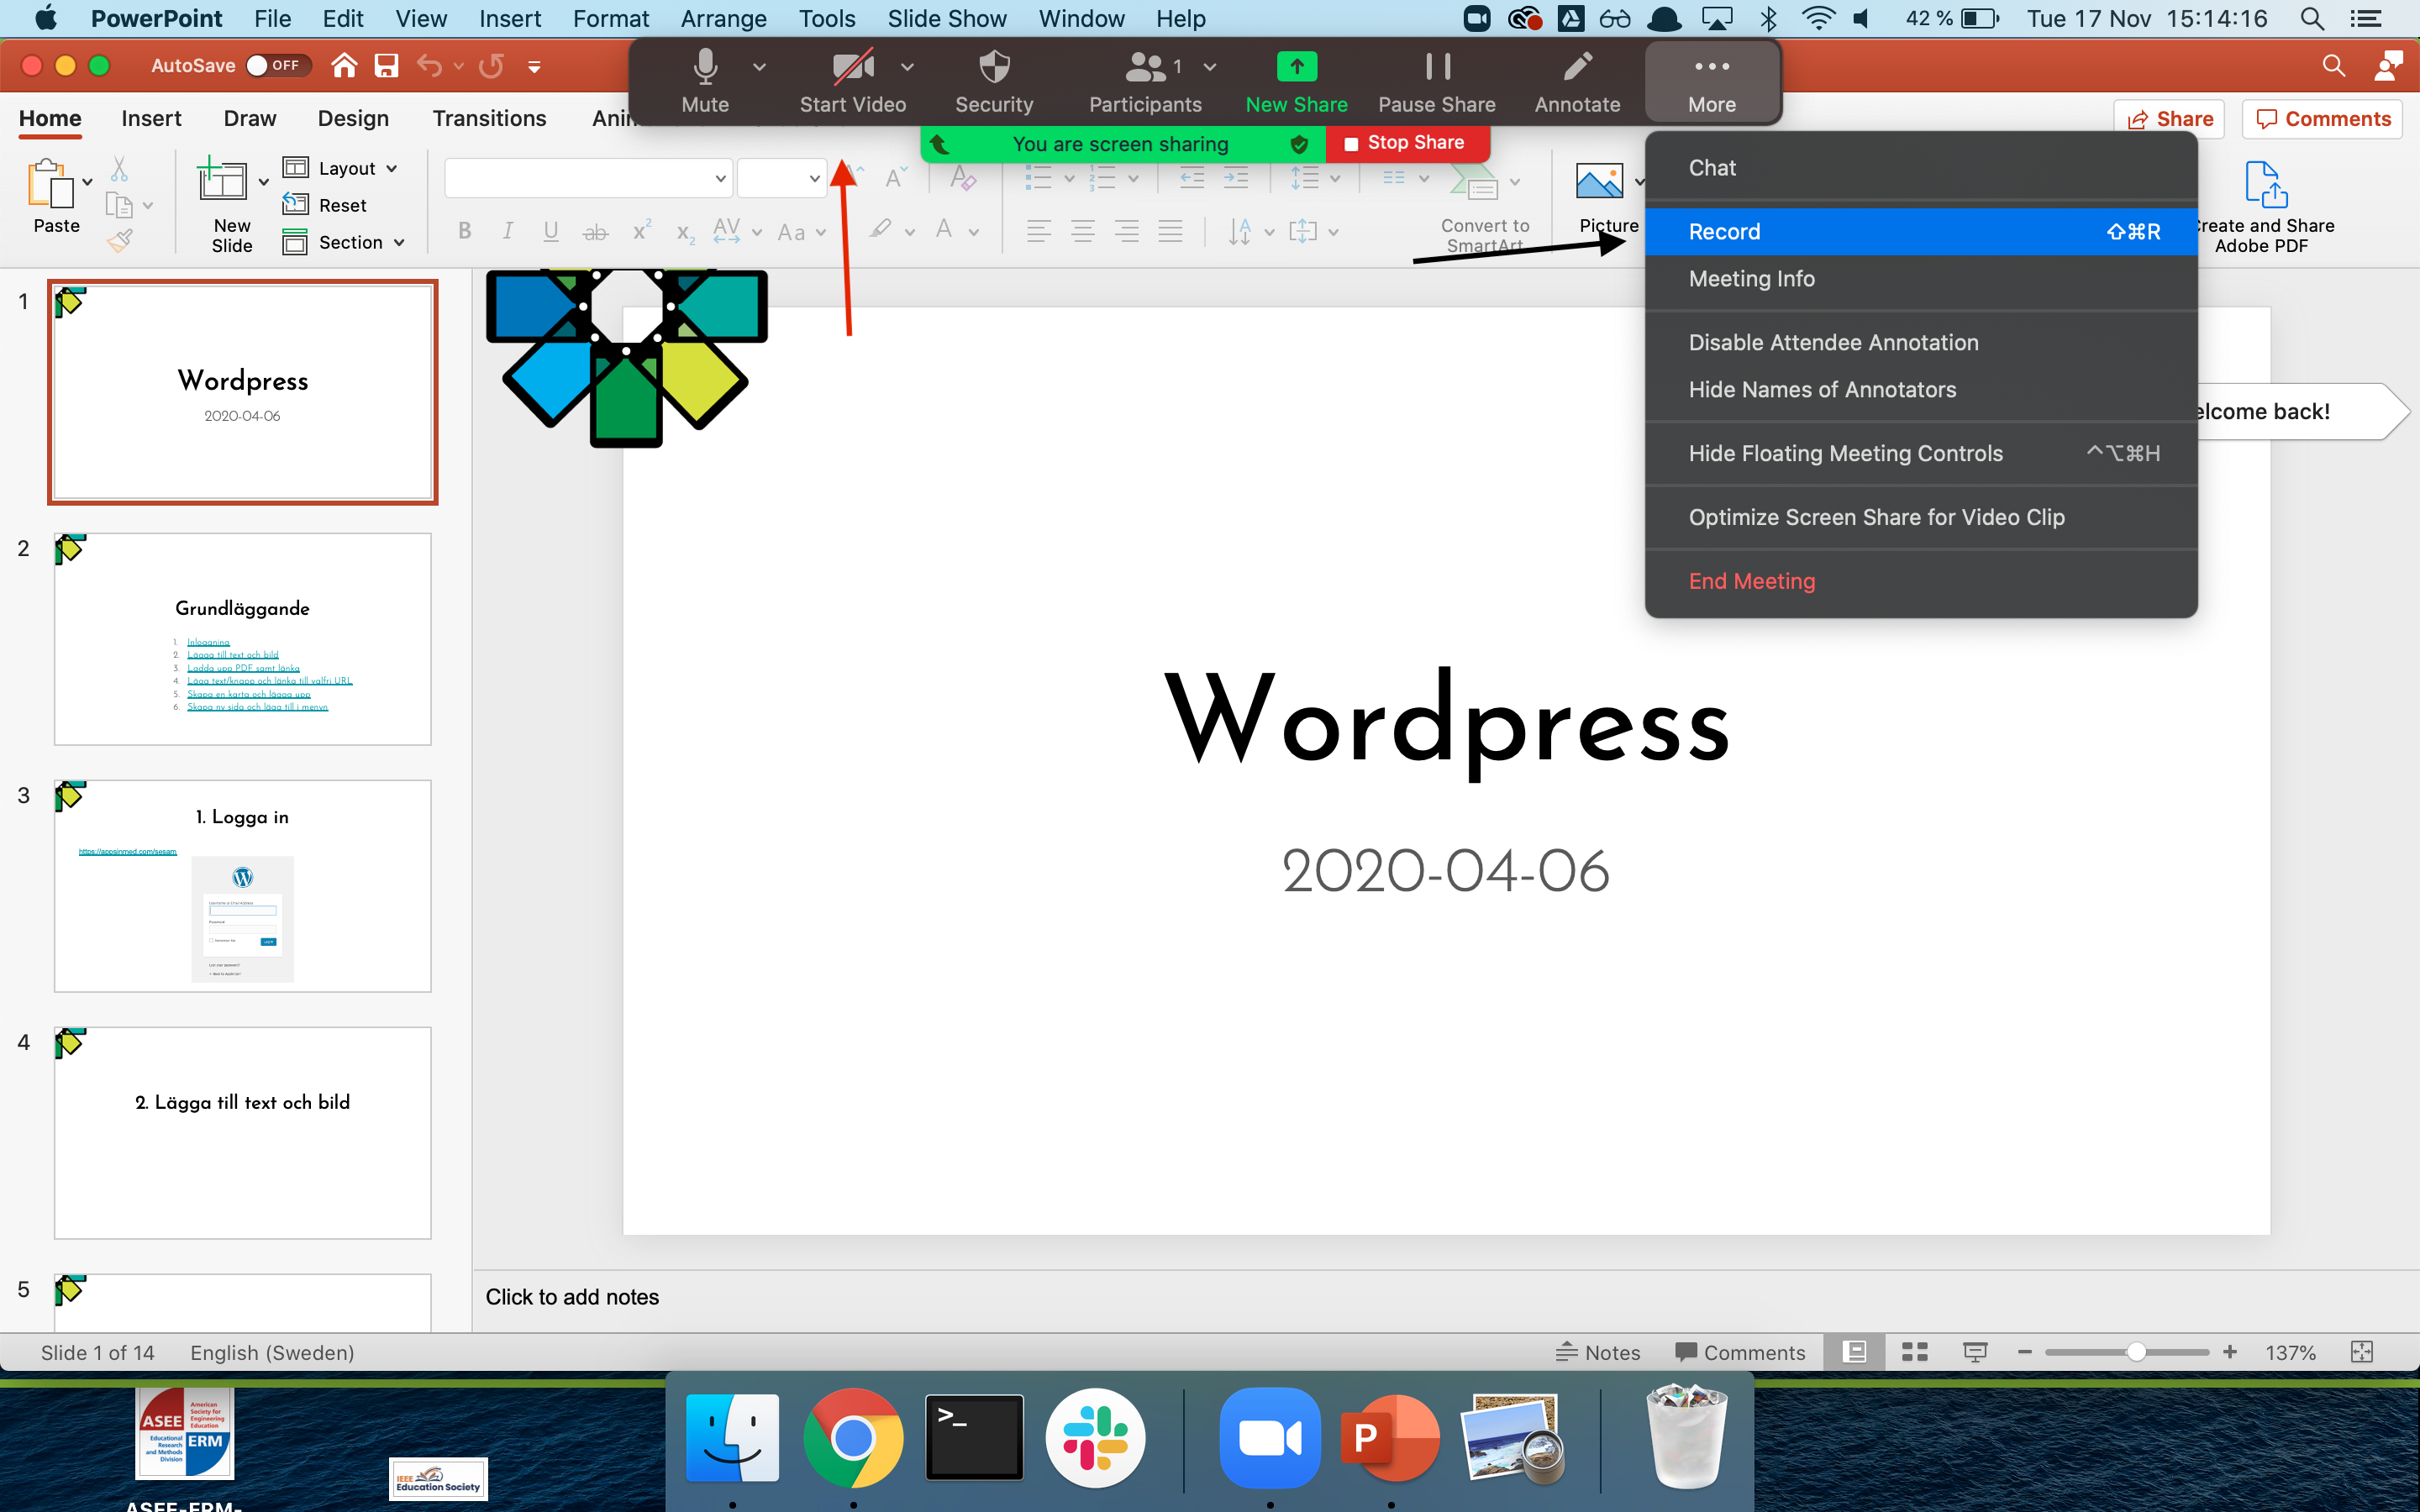Select slide 3 Logga in thumbnail
2420x1512 pixels.
click(243, 886)
